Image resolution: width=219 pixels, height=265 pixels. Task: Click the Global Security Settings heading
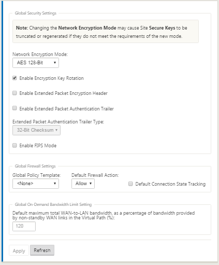36,13
